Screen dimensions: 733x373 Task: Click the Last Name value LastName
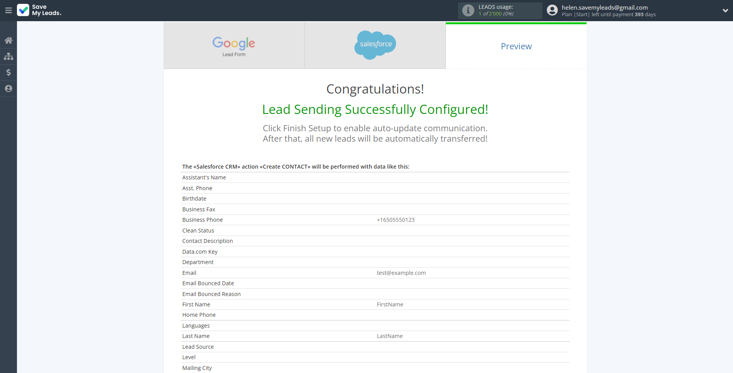pos(390,336)
